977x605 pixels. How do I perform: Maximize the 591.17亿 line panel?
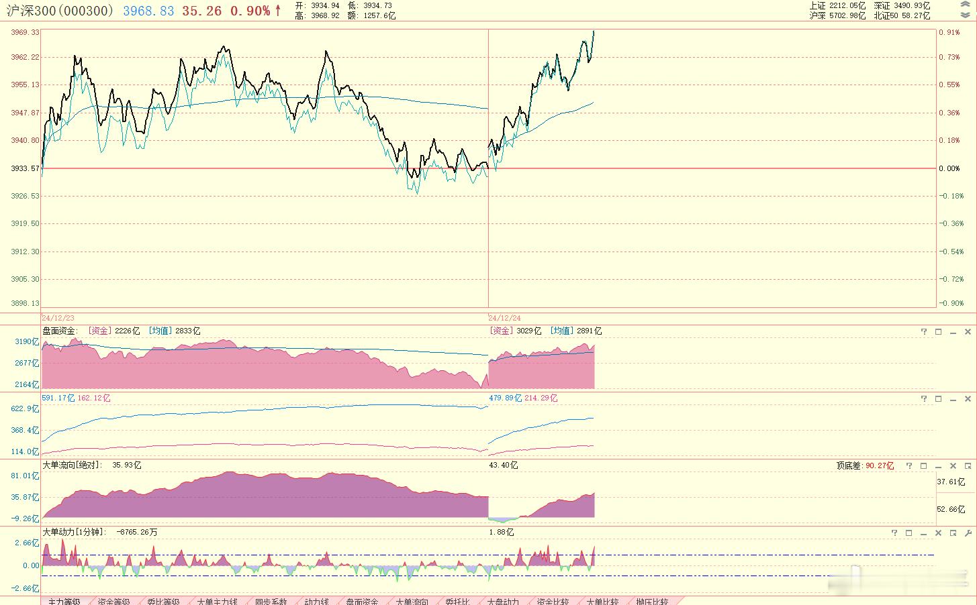coord(939,398)
